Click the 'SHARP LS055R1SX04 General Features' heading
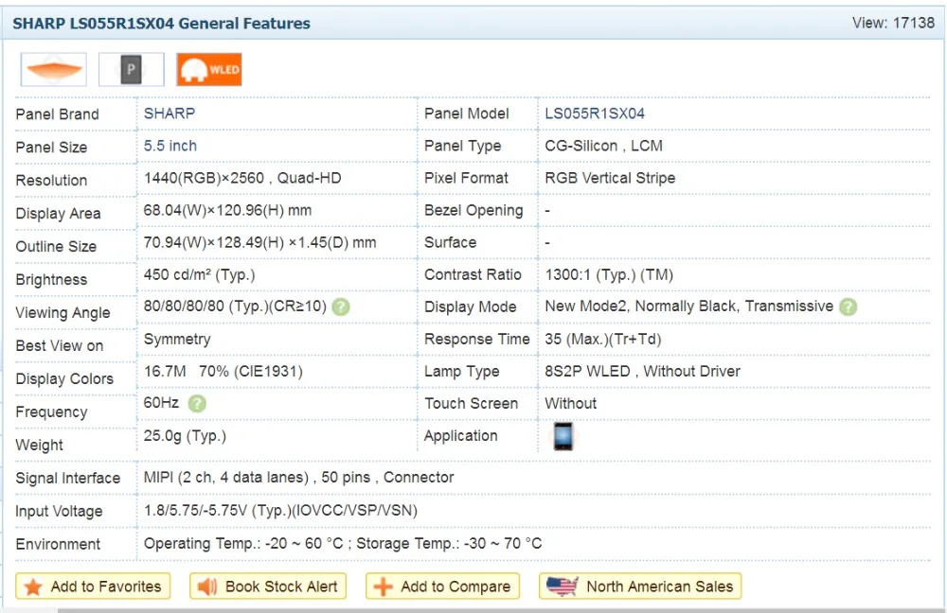 (161, 24)
